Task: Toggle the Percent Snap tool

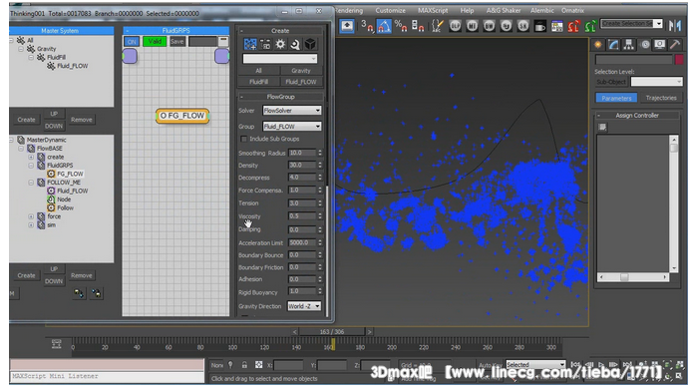Action: (x=401, y=26)
